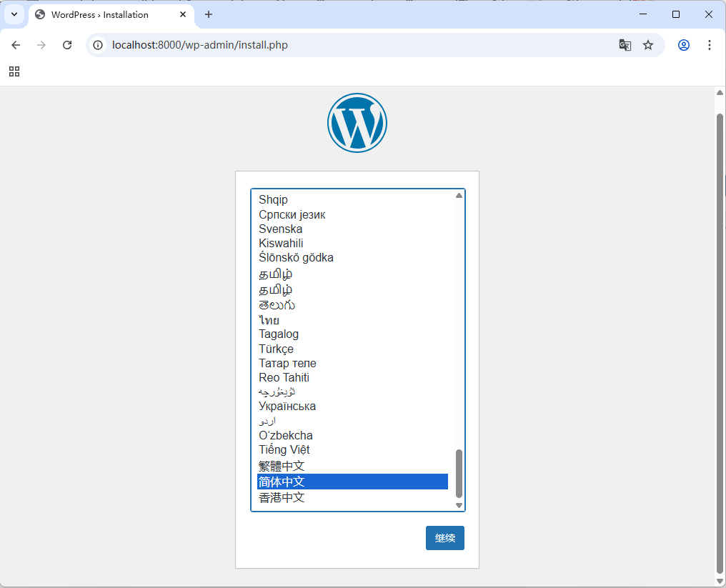Select Українська language

click(352, 406)
